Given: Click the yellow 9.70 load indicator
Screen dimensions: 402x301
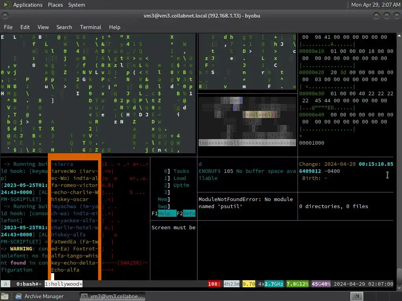Looking at the screenshot, I should (249, 284).
